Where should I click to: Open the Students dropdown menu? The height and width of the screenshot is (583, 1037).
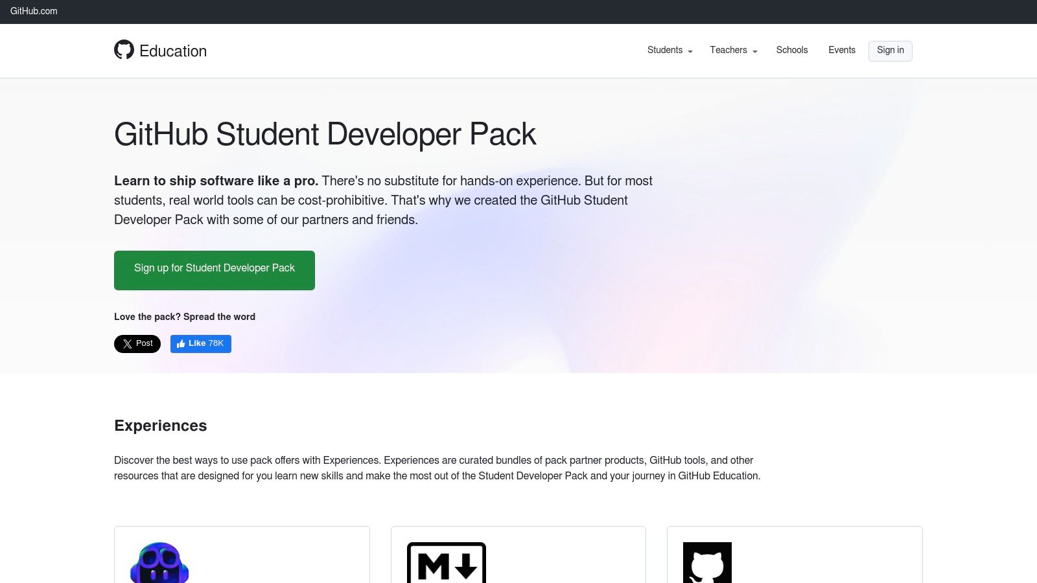665,50
